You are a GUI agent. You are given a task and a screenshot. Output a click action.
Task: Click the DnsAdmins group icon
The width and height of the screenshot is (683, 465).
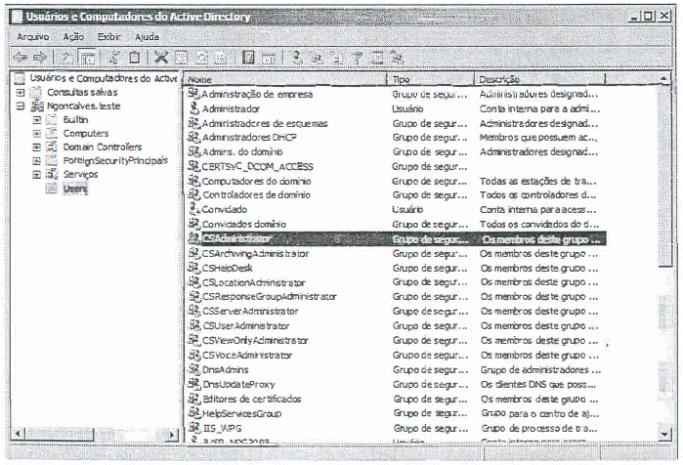[x=193, y=370]
